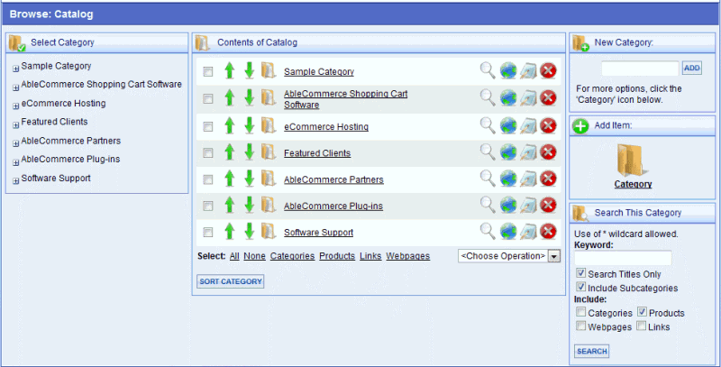Click the edit icon in Featured Clients row
This screenshot has width=721, height=367.
528,152
